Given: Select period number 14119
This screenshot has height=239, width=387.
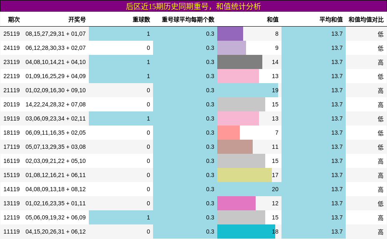Looking at the screenshot, I should [12, 189].
